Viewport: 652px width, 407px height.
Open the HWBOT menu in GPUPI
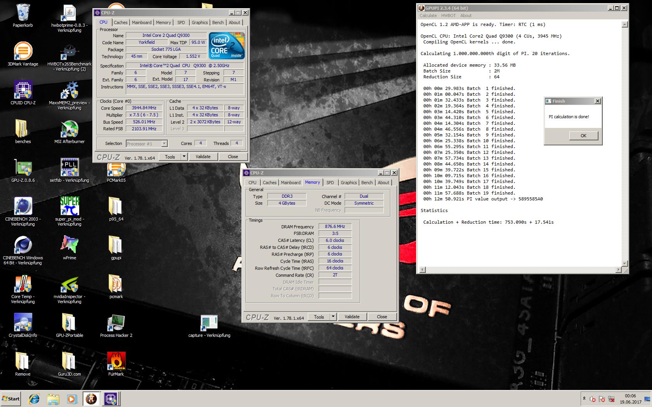pyautogui.click(x=448, y=16)
